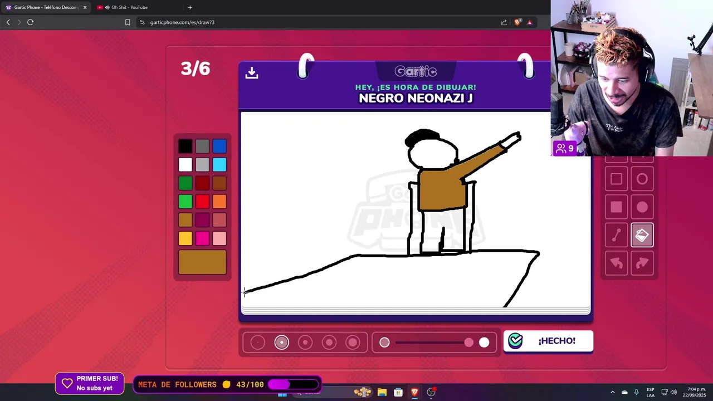
Task: Open File Explorer from the taskbar
Action: [382, 392]
